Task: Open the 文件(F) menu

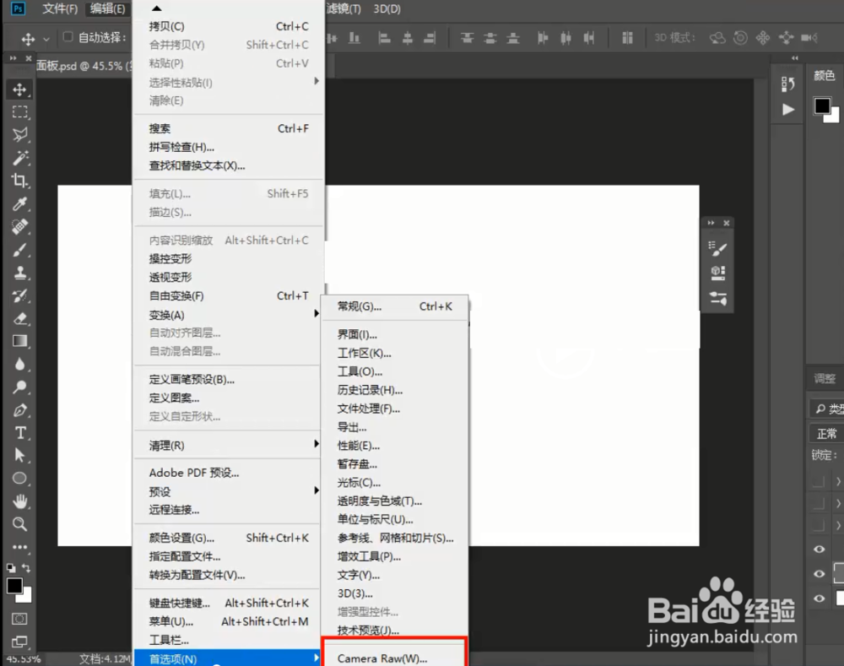Action: coord(55,8)
